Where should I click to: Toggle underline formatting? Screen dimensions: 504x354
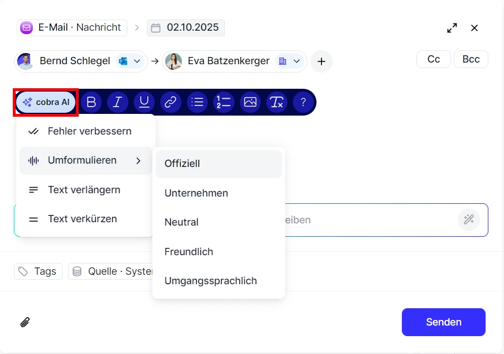[x=144, y=102]
